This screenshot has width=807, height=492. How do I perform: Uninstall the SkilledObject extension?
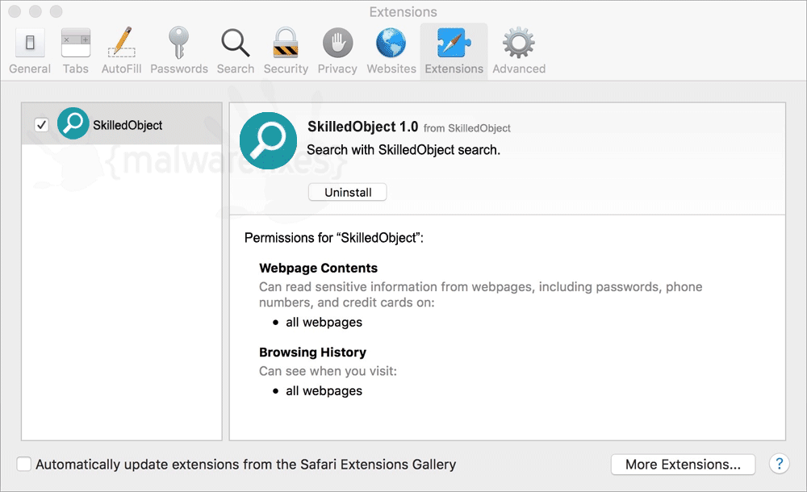point(347,192)
